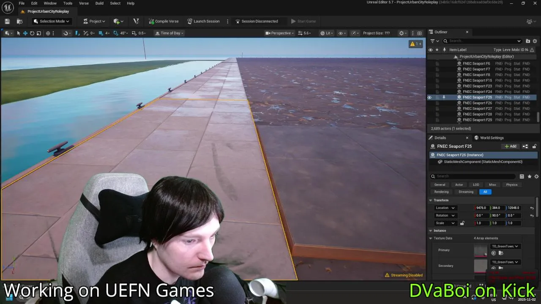Toggle visibility of FNEC Seaport F25
Viewport: 541px width, 304px height.
[429, 98]
